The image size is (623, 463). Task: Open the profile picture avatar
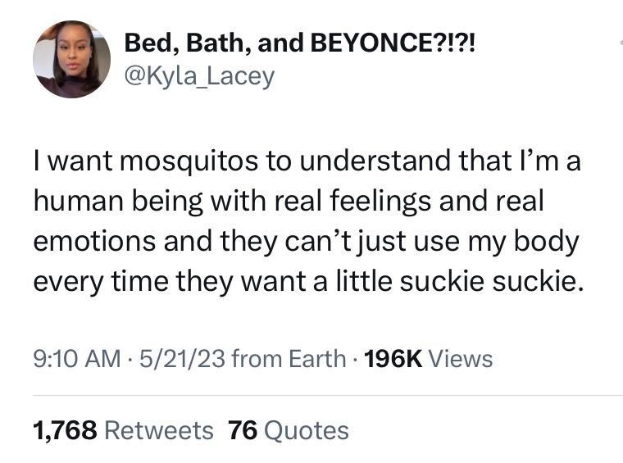(71, 60)
